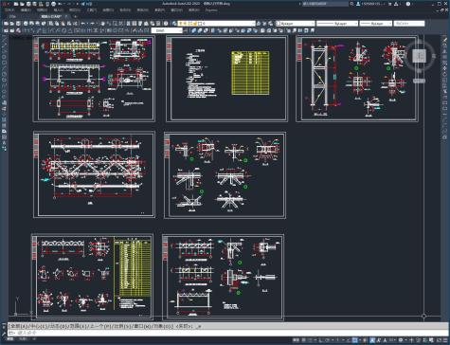Click the Cut icon on the standard toolbar

point(51,24)
